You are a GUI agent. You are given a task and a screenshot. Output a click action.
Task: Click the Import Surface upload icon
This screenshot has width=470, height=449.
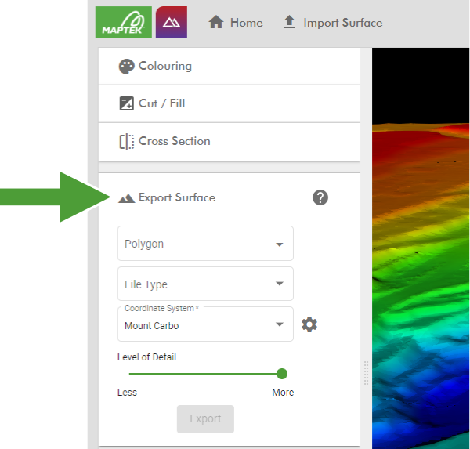tap(289, 22)
